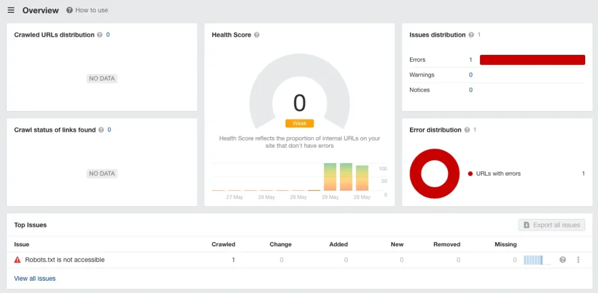Open View all issues link

[x=34, y=278]
